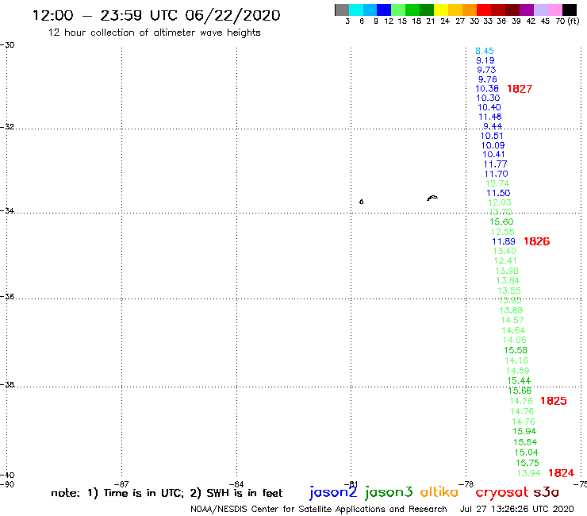The width and height of the screenshot is (587, 516).
Task: Click the 9.73 wave height value
Action: click(486, 70)
